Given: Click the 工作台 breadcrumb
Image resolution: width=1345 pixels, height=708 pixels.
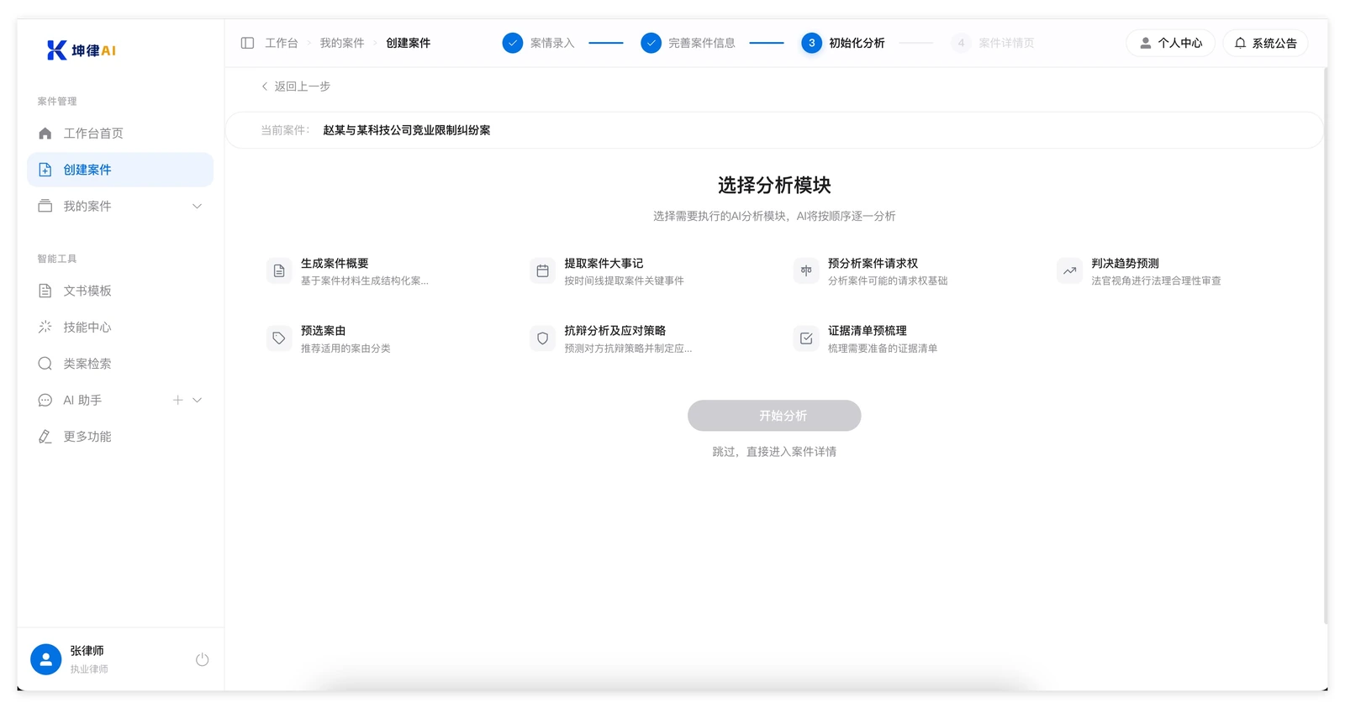Looking at the screenshot, I should coord(282,43).
